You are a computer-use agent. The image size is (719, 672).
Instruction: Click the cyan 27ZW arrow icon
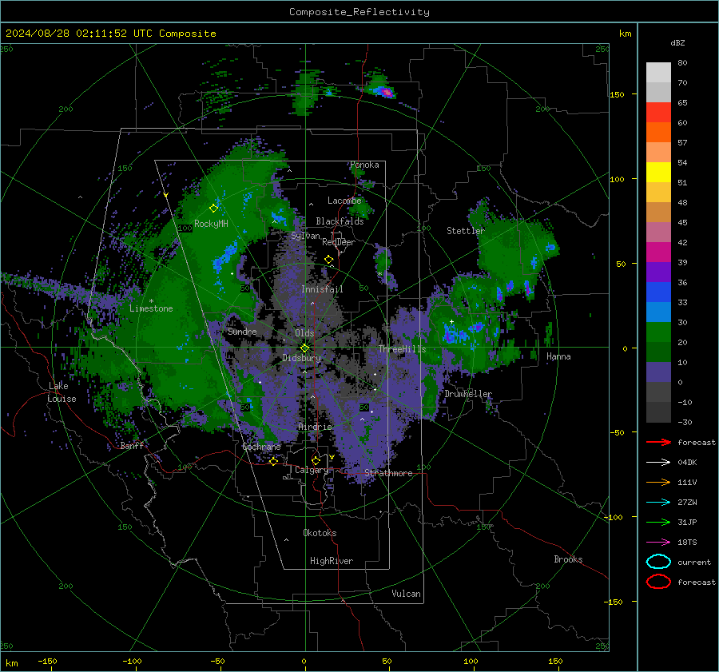point(658,503)
